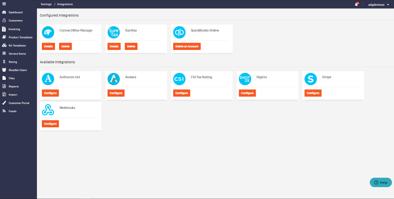The image size is (394, 199).
Task: Click the Feeds RSS icon
Action: coord(4,111)
